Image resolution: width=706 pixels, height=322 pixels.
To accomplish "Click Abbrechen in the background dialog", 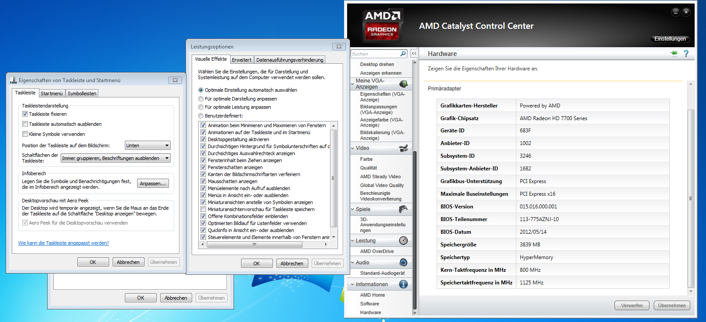I will pyautogui.click(x=176, y=298).
